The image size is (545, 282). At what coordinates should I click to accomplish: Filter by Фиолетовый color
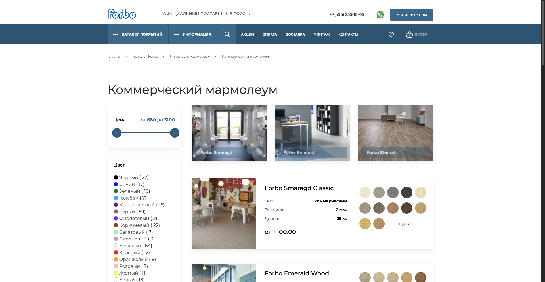click(135, 218)
